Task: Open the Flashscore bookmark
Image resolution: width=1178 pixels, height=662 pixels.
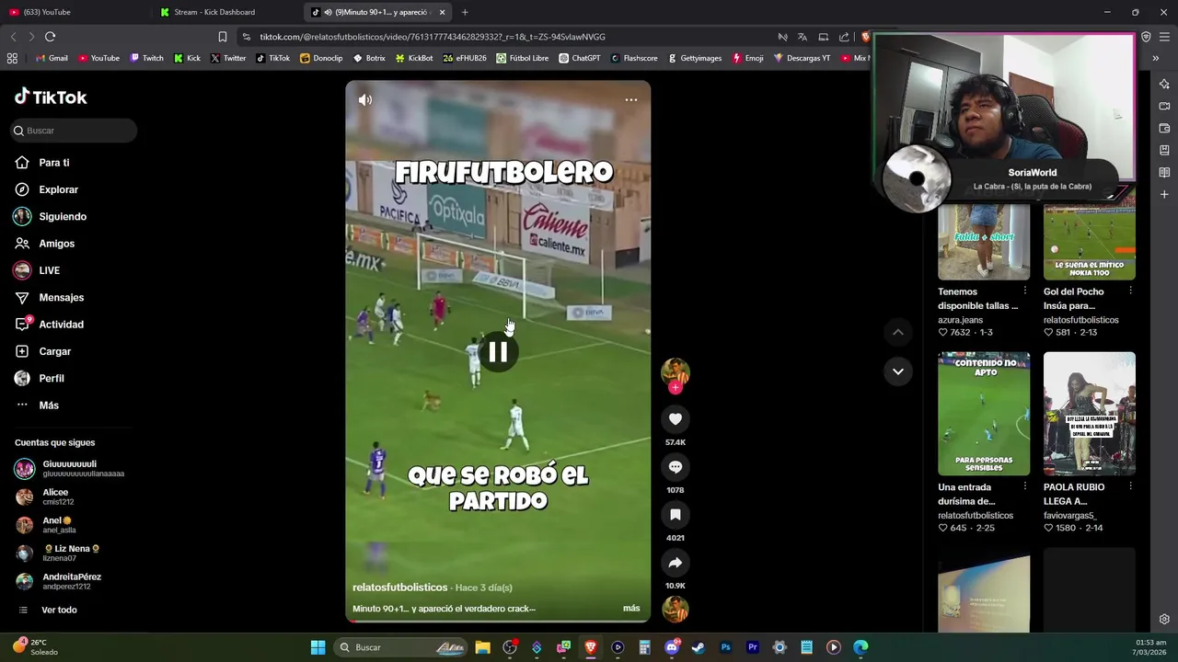Action: pos(634,58)
